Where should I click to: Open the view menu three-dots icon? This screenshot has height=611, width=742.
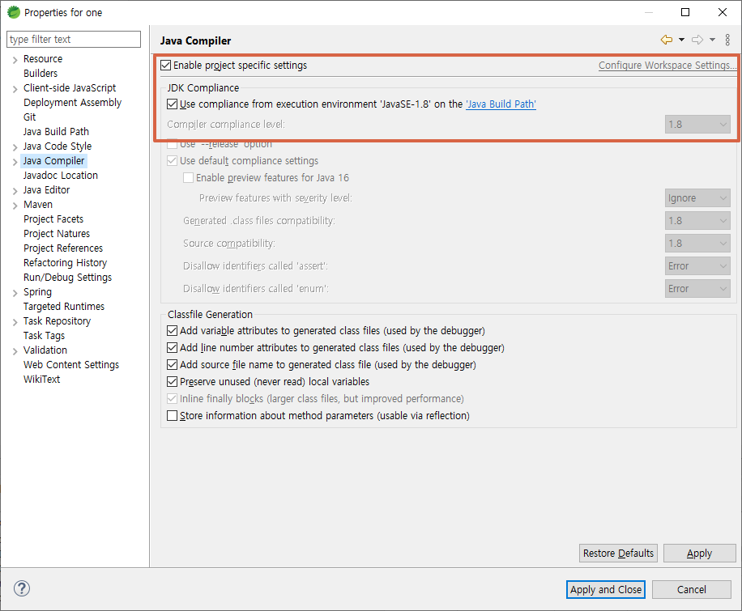coord(727,40)
